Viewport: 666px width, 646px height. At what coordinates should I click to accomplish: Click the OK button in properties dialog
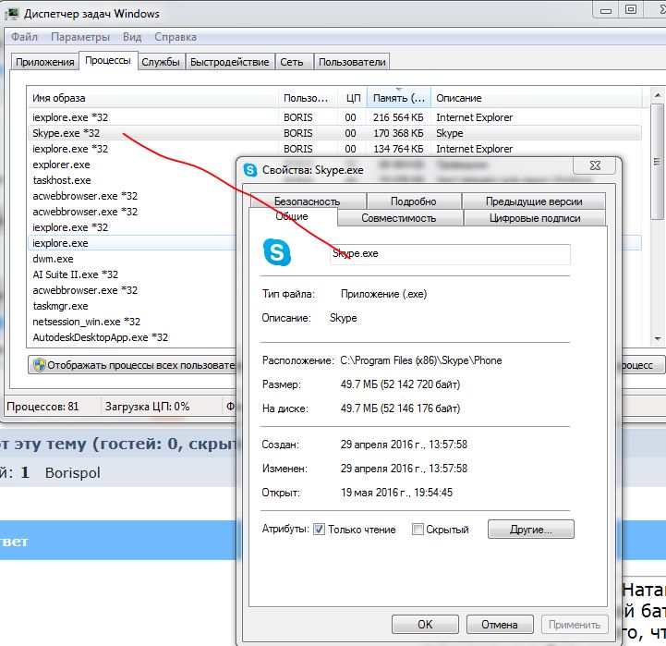pos(425,625)
